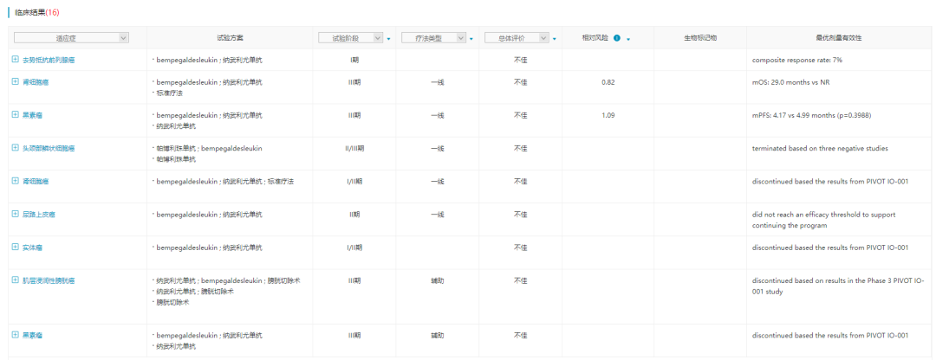The width and height of the screenshot is (936, 360).
Task: Expand the 尿路上皮癌 row
Action: (15, 213)
